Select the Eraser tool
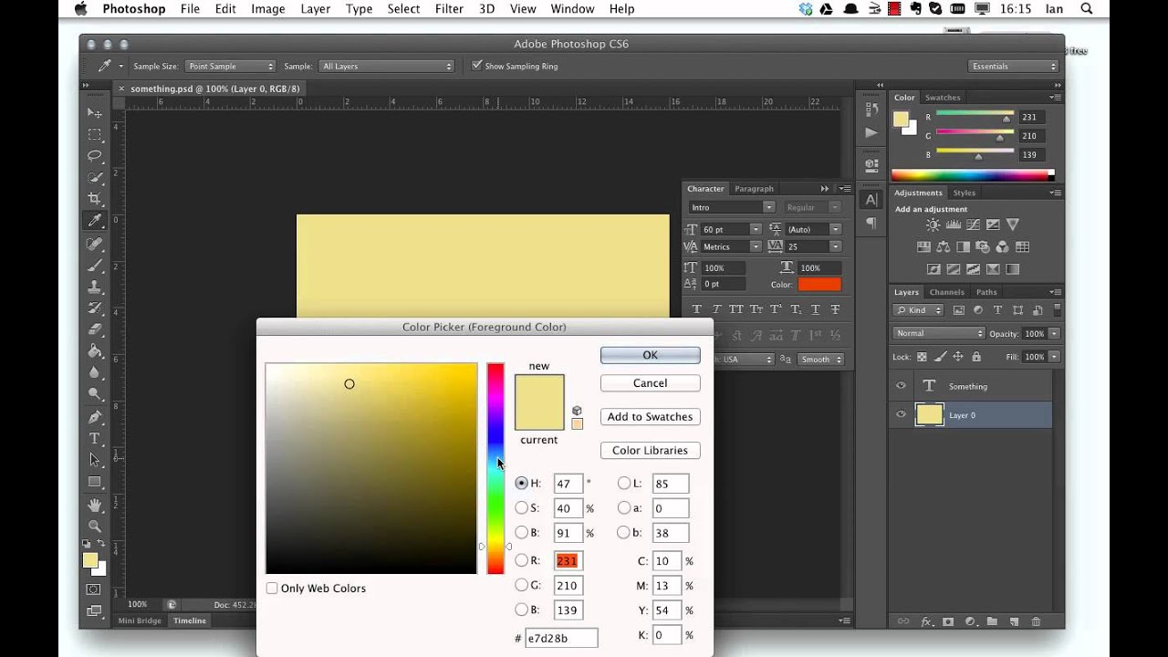 (x=94, y=329)
